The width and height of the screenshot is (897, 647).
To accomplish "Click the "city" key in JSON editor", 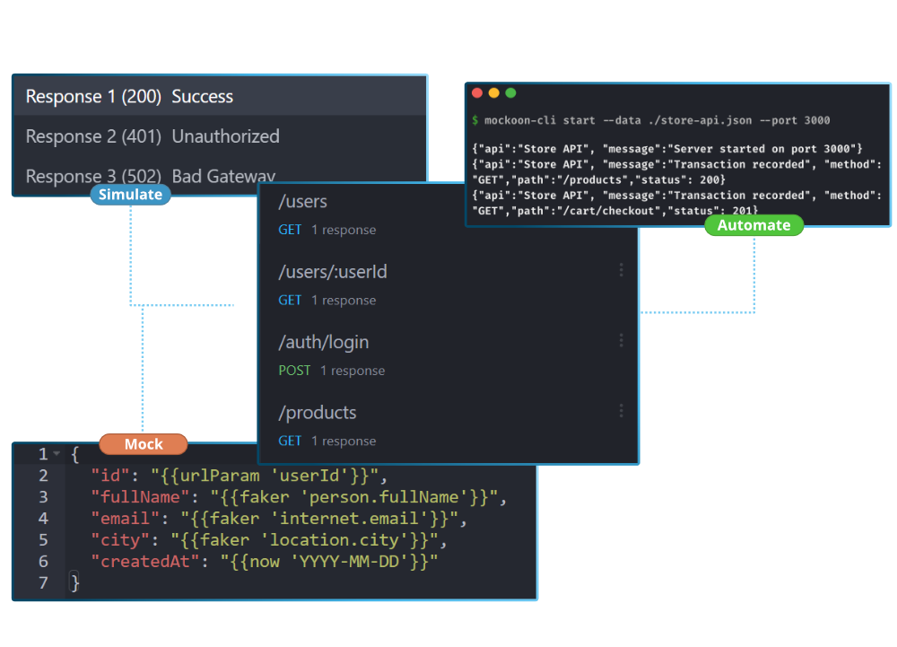I will [120, 539].
